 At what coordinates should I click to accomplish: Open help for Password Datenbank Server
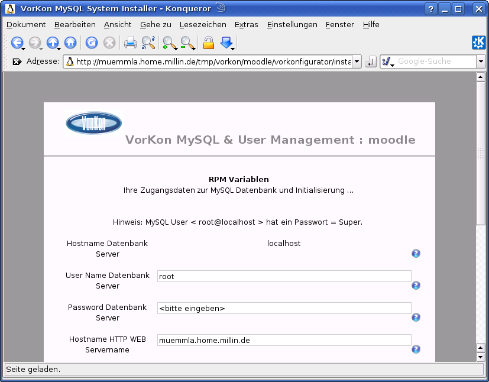[x=416, y=317]
